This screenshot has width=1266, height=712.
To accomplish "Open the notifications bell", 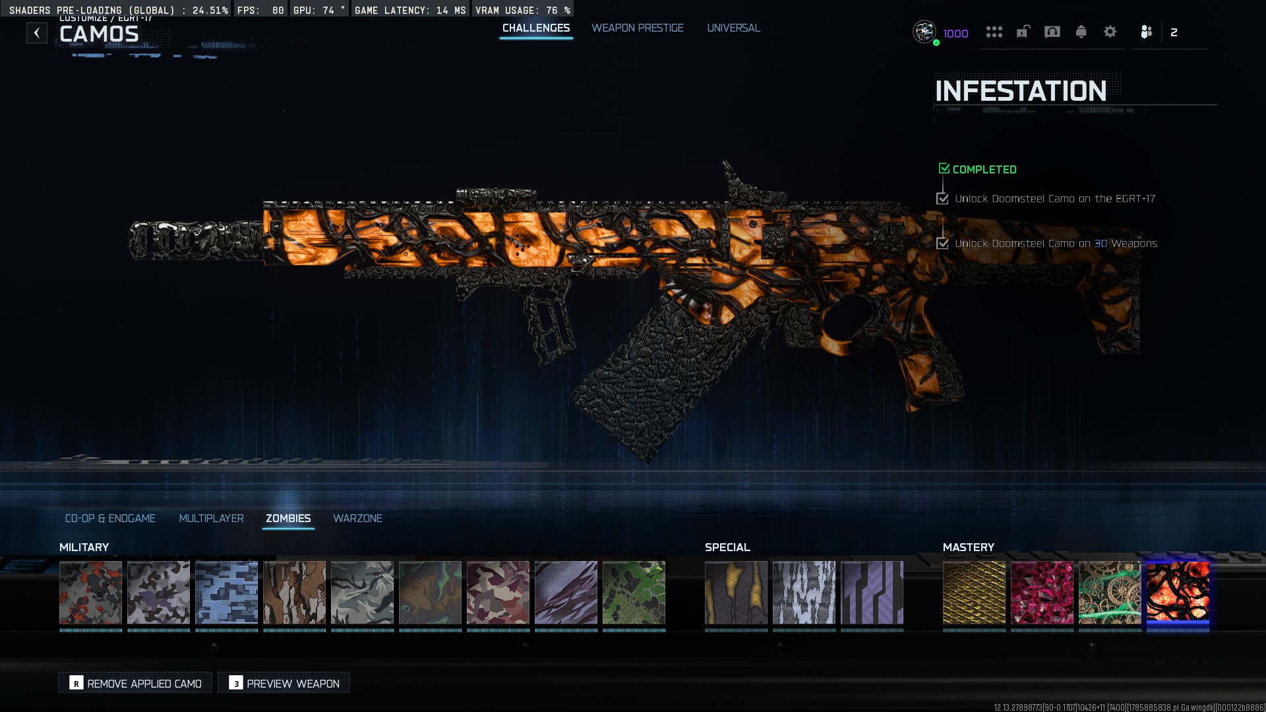I will pyautogui.click(x=1081, y=32).
